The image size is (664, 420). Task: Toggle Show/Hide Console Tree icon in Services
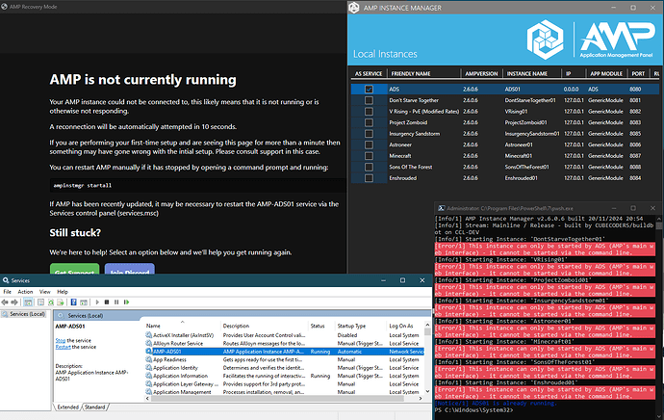[x=28, y=302]
